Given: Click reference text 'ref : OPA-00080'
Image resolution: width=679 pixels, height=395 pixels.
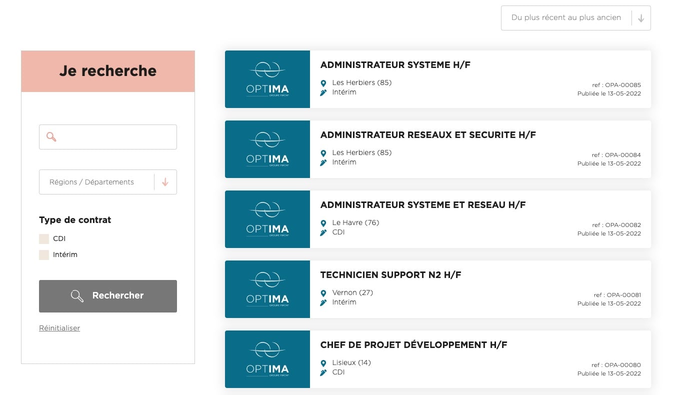Looking at the screenshot, I should click(616, 365).
